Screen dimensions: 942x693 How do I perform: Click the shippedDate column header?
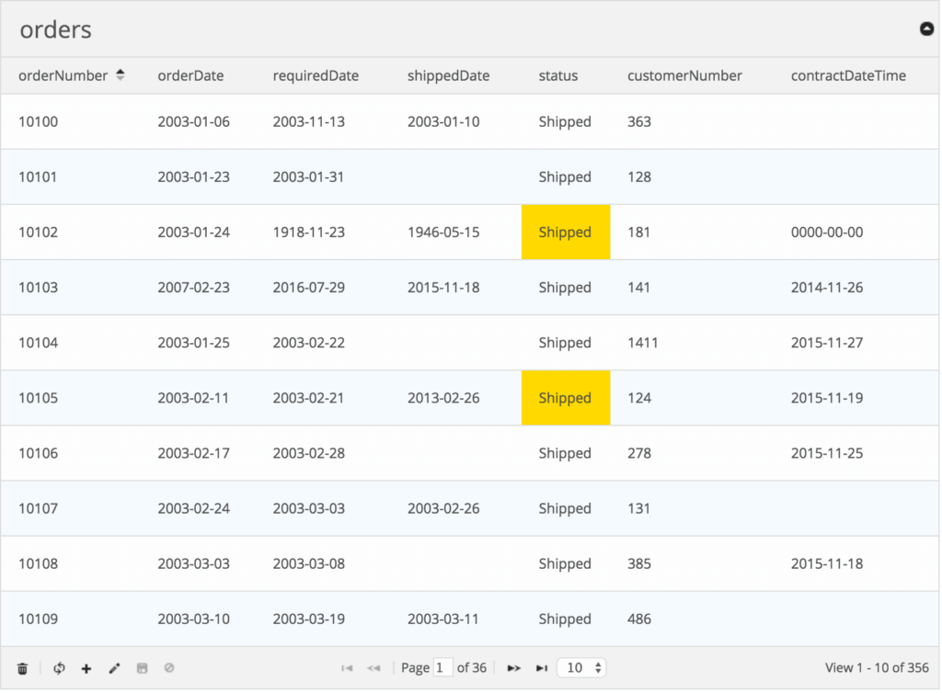448,75
